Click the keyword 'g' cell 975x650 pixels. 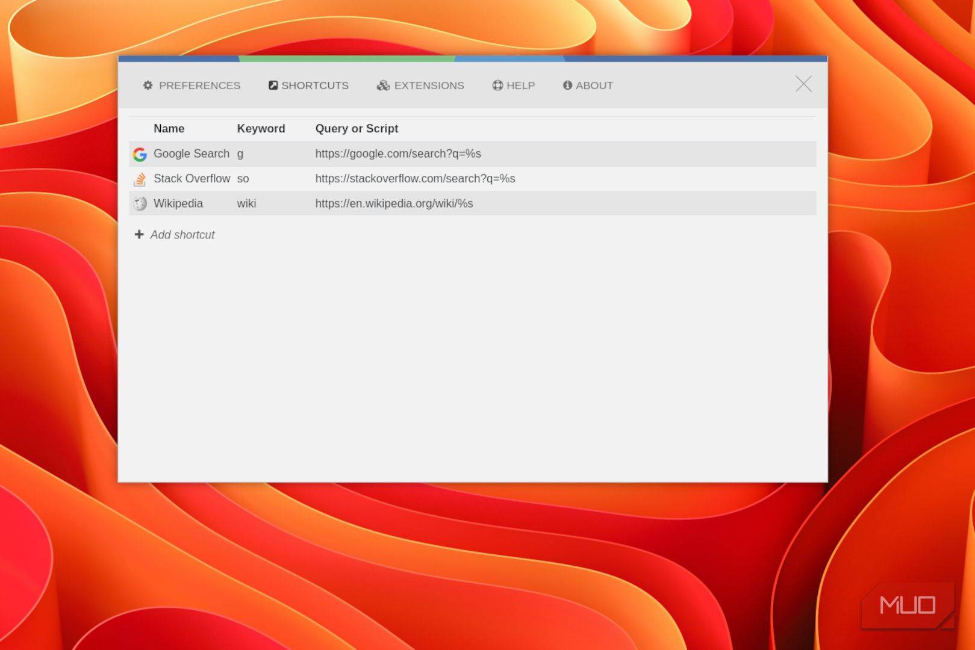pyautogui.click(x=240, y=153)
